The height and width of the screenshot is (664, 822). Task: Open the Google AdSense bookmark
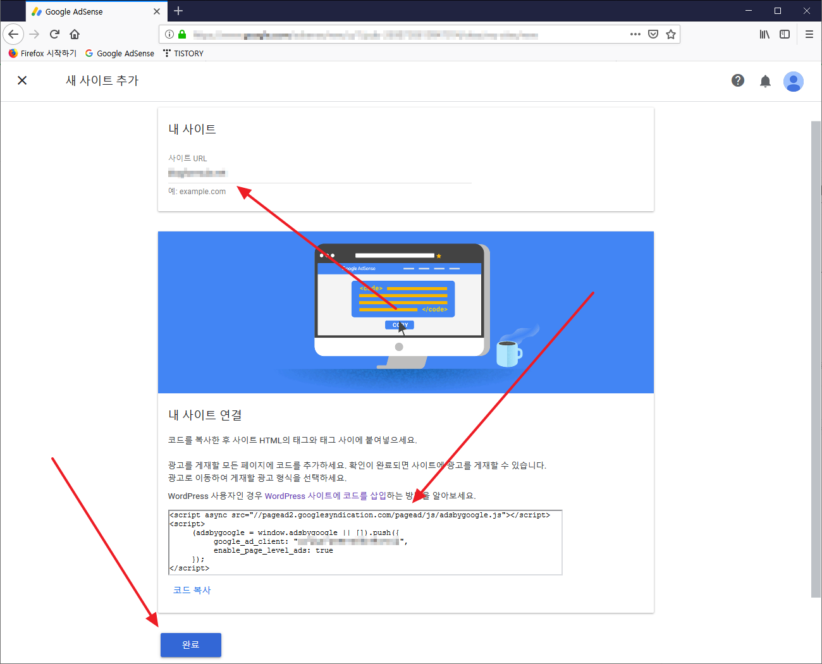pyautogui.click(x=120, y=53)
